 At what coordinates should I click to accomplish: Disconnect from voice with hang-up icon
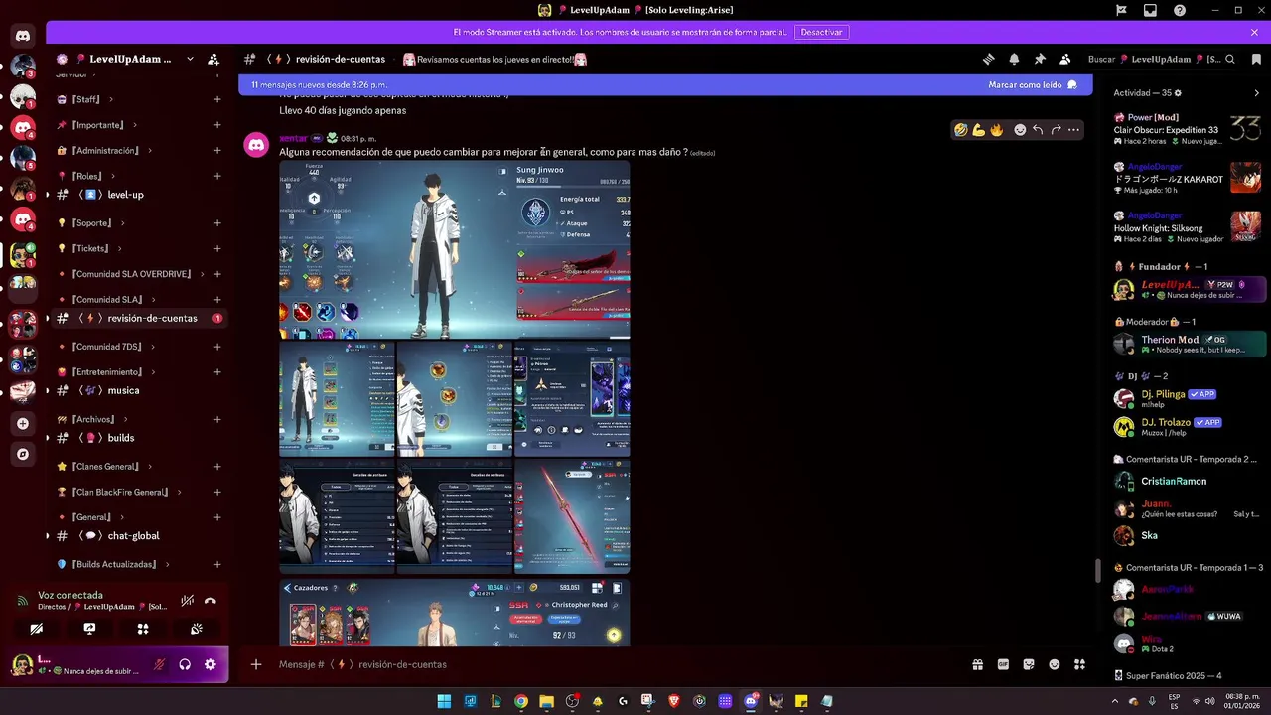[x=211, y=601]
